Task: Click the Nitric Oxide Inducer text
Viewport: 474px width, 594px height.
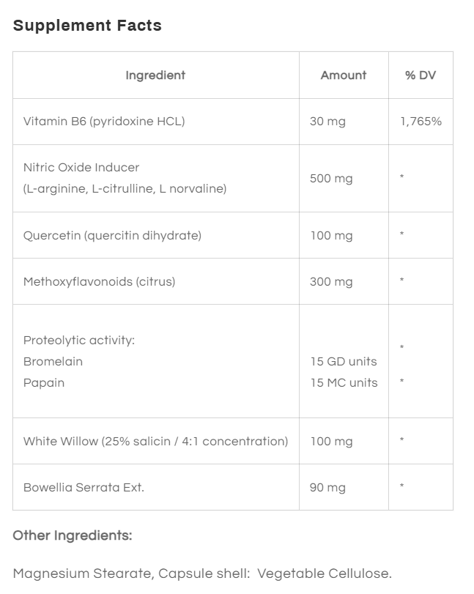Action: [81, 167]
